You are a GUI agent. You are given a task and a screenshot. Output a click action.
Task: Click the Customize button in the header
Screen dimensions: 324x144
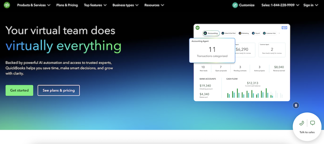click(x=243, y=5)
